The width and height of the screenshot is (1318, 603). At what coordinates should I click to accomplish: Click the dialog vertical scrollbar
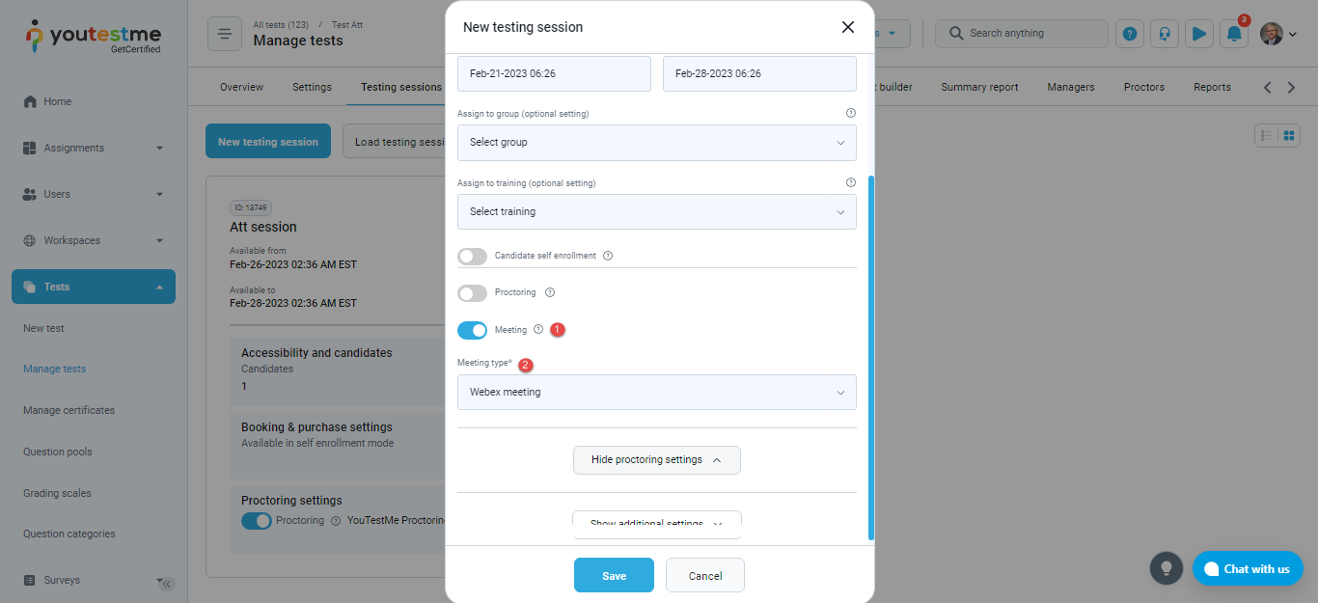click(871, 357)
